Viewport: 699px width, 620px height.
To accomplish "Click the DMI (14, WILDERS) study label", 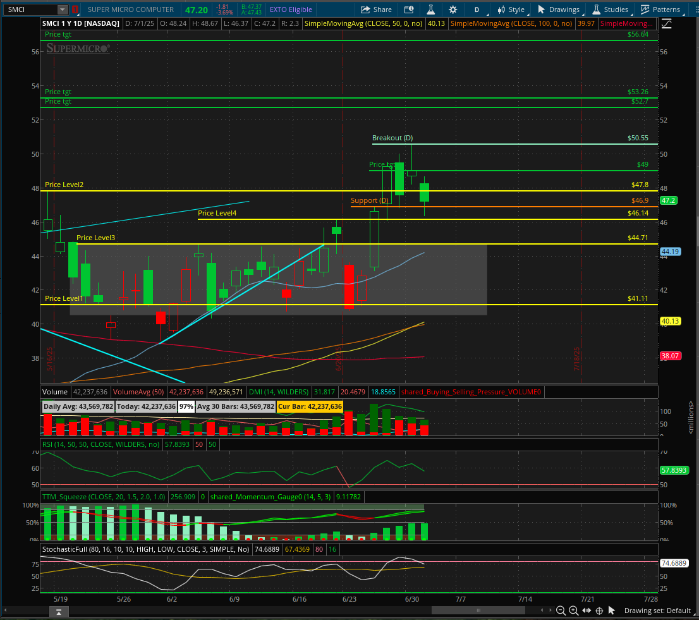I will click(279, 392).
